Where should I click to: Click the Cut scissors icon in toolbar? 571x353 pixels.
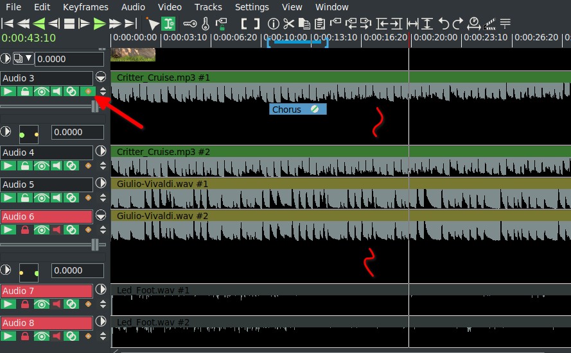tap(288, 24)
